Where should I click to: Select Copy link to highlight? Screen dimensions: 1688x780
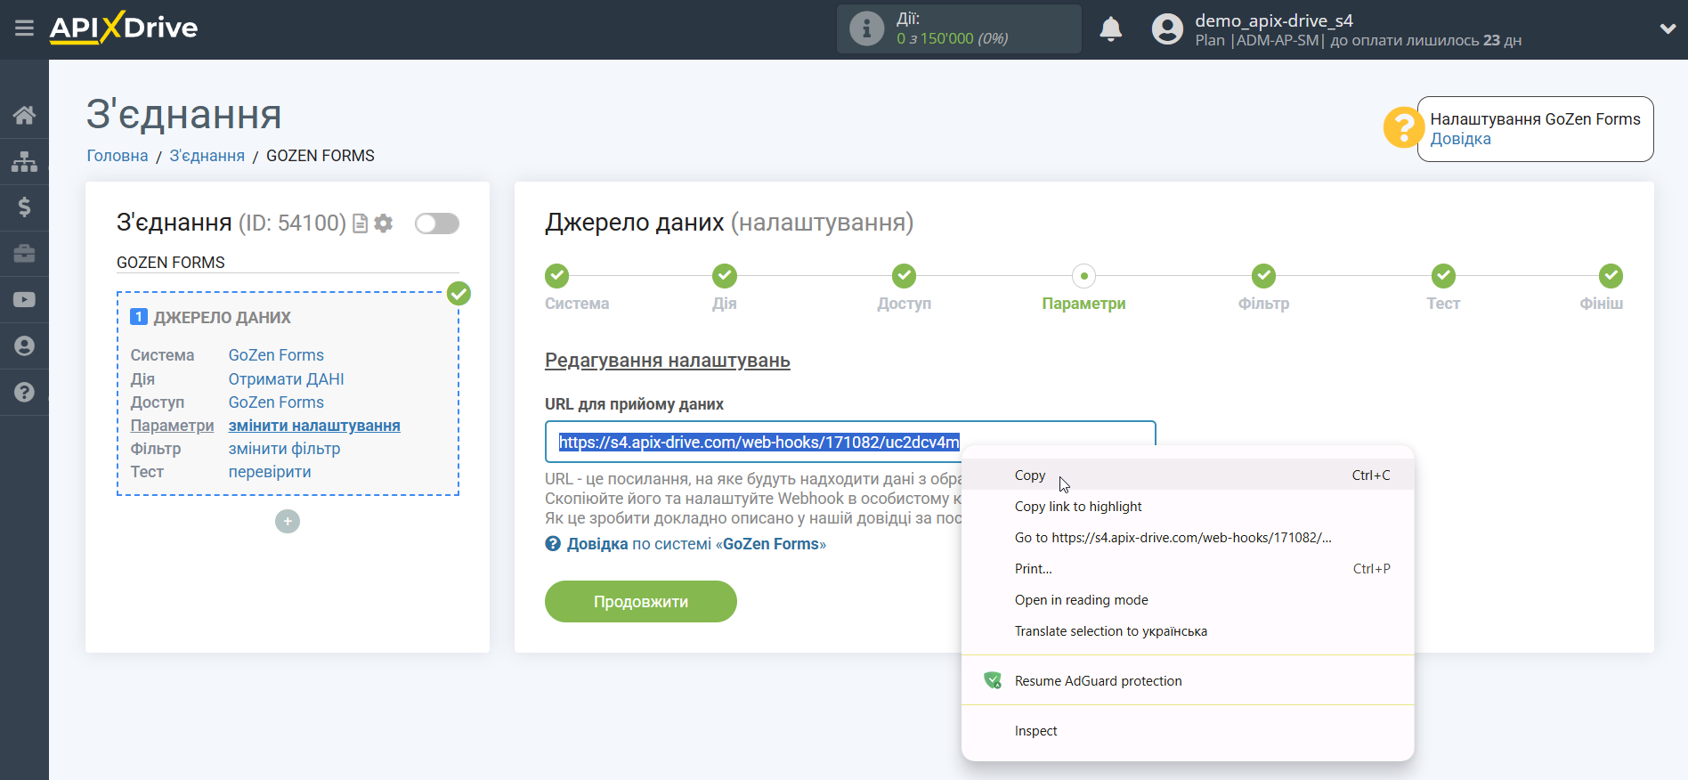point(1188,507)
